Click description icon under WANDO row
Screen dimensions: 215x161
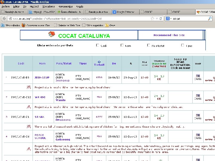point(29,107)
